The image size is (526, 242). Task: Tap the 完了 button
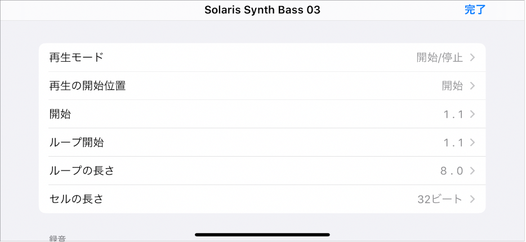pyautogui.click(x=475, y=10)
